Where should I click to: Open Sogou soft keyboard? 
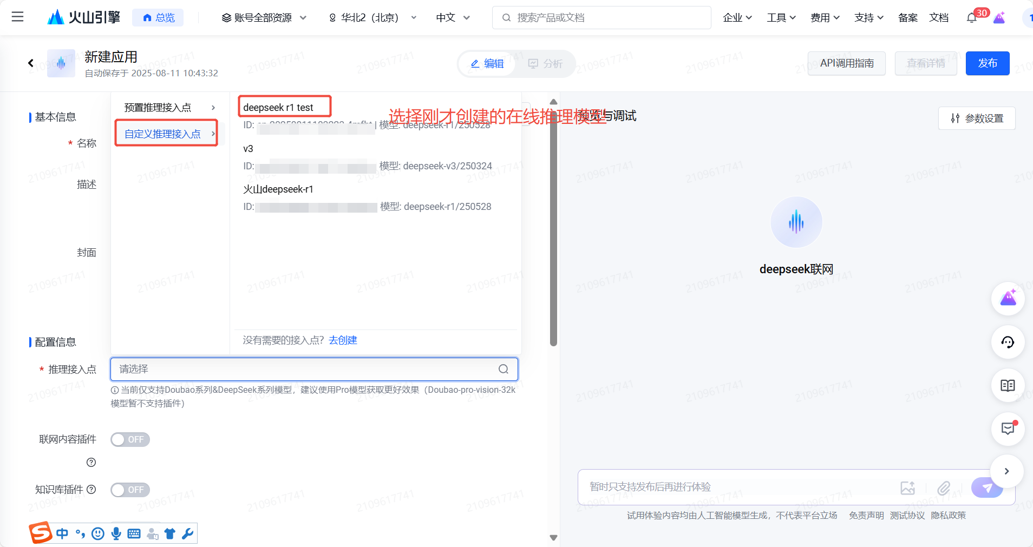[x=134, y=534]
